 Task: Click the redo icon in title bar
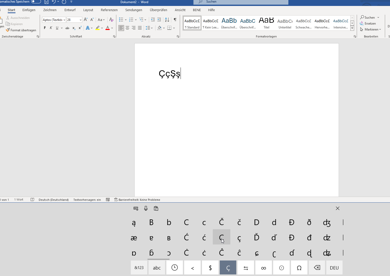[64, 2]
